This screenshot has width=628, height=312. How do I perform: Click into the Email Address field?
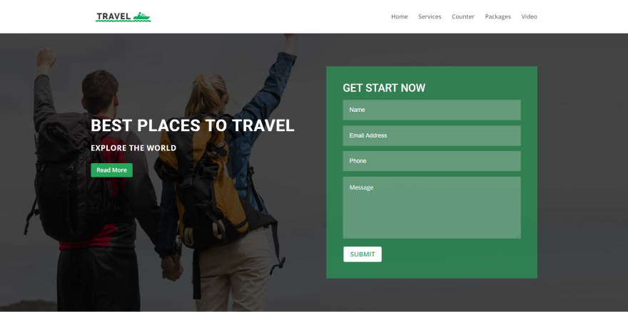(x=432, y=135)
